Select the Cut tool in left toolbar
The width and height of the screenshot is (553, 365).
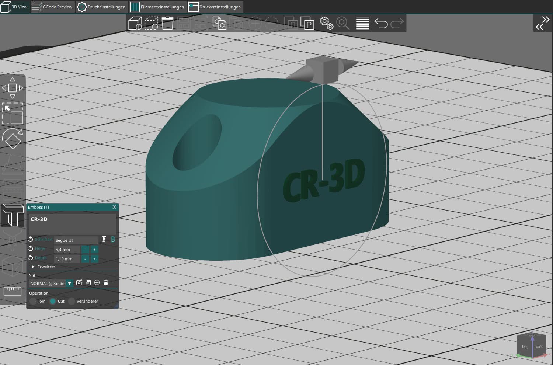pos(13,190)
